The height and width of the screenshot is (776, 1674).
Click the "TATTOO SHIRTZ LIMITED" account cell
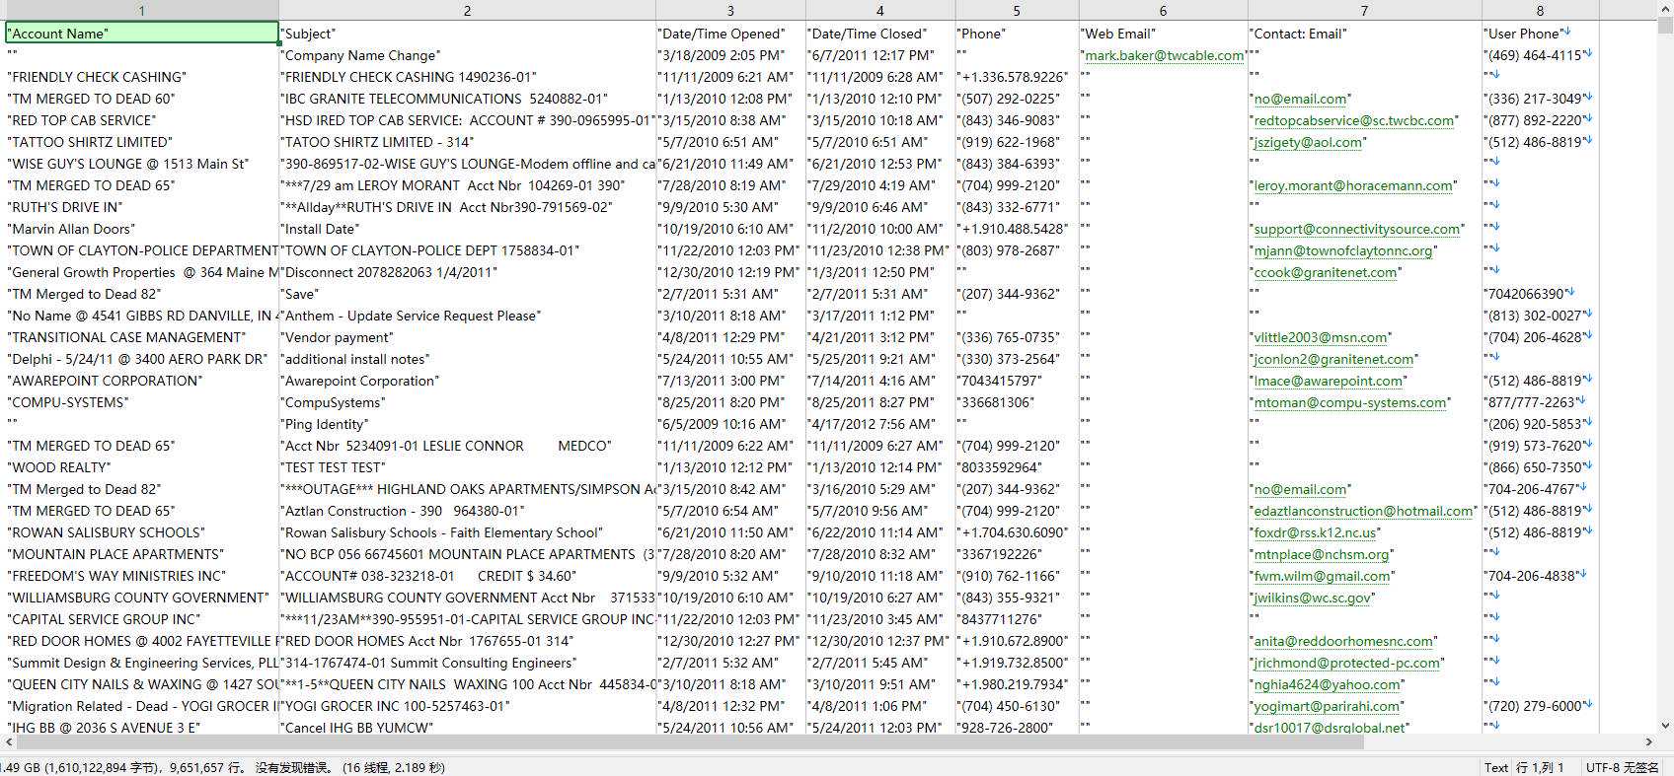[141, 142]
